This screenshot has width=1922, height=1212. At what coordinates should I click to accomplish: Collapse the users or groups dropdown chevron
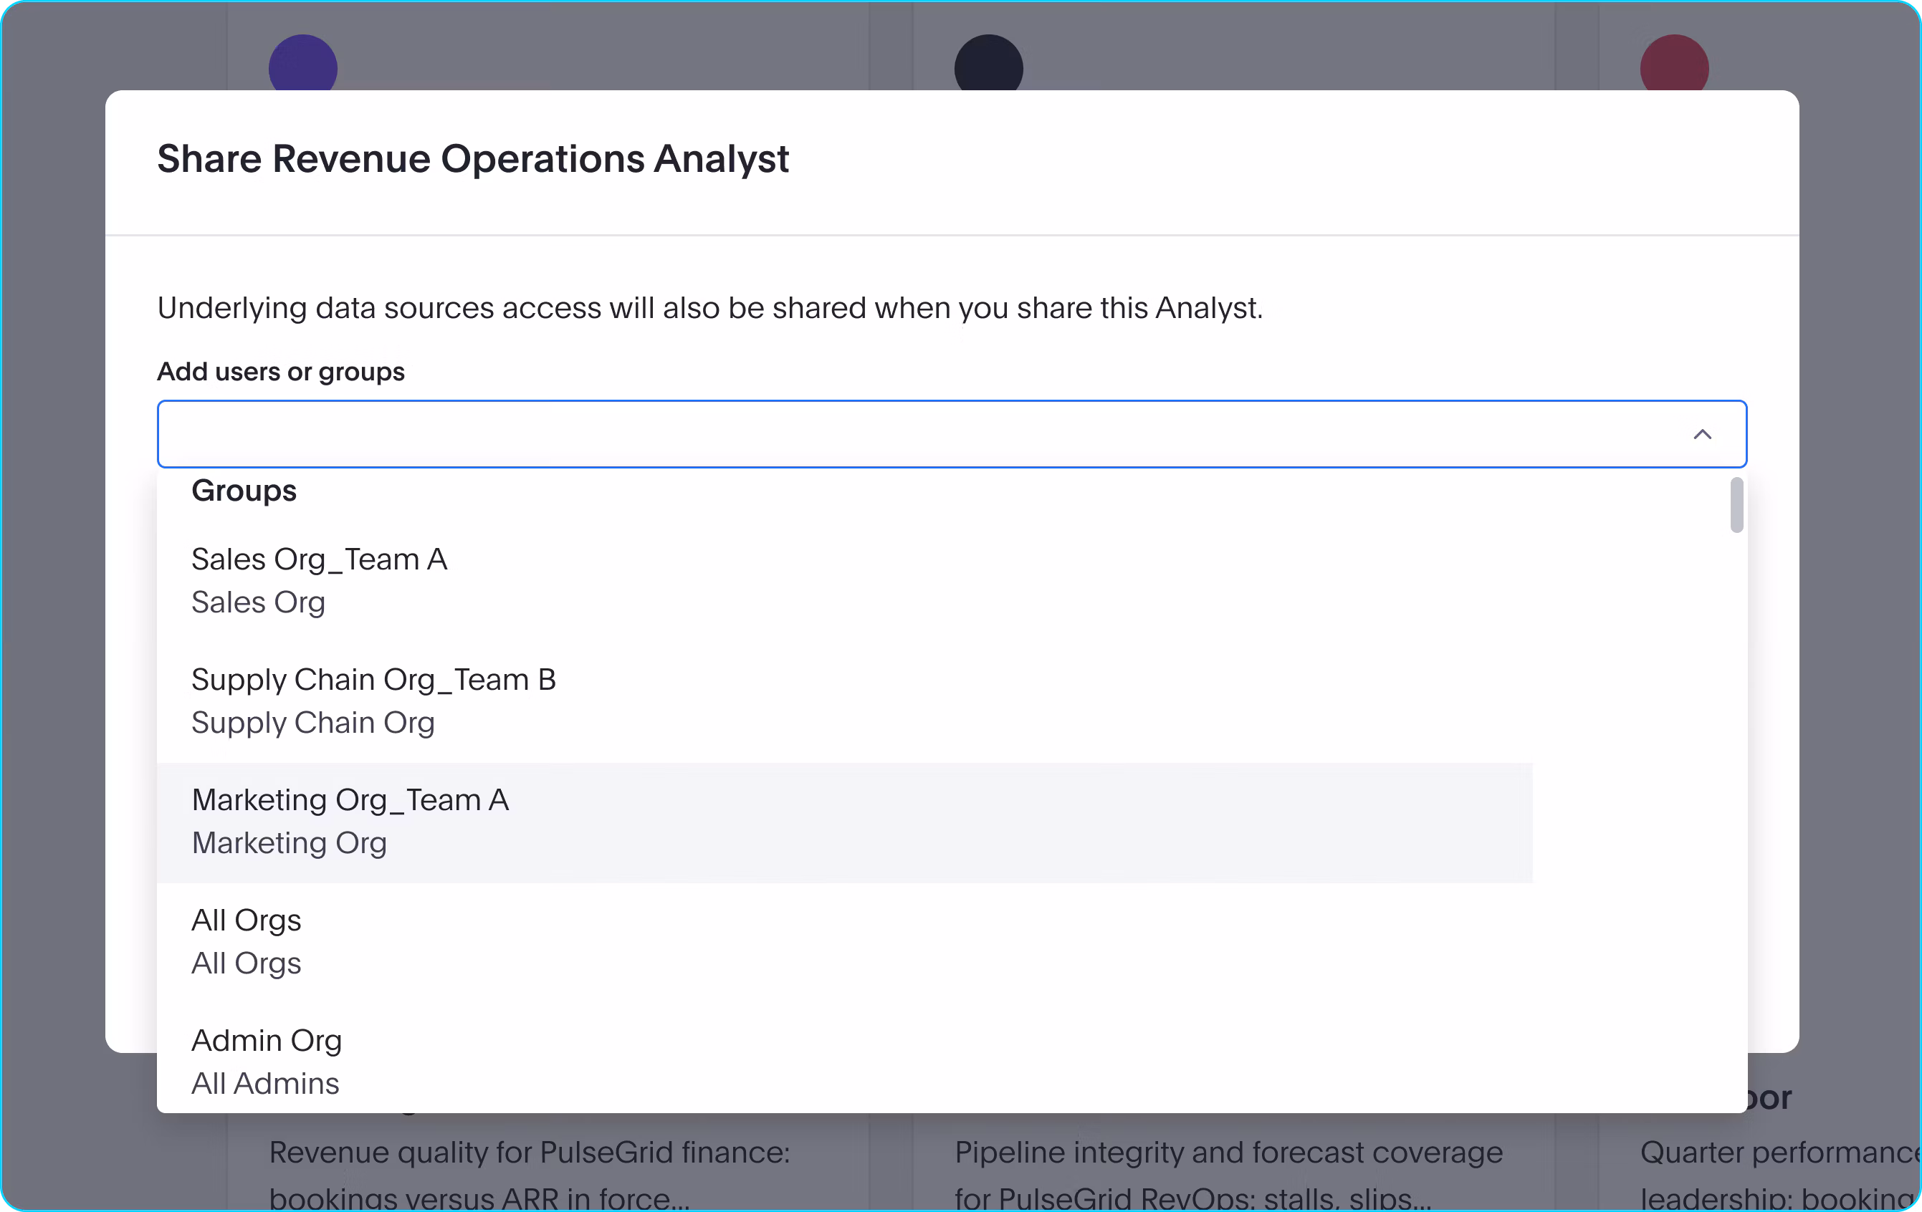tap(1702, 434)
